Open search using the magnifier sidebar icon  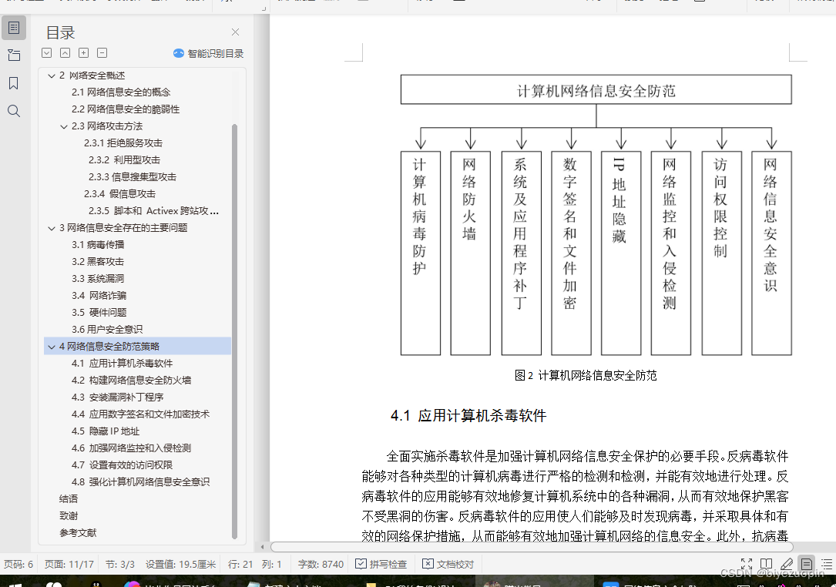point(12,111)
